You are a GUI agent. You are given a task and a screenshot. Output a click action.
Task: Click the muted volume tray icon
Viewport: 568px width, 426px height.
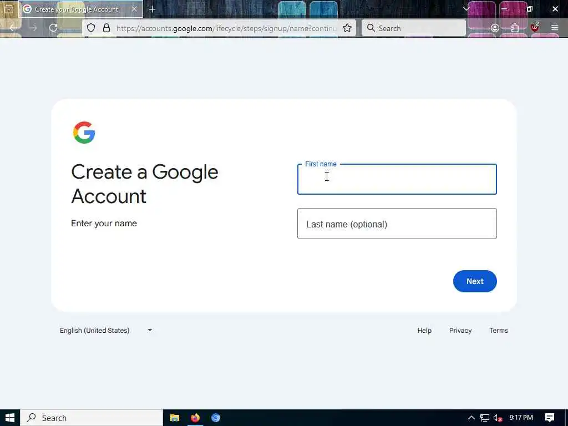tap(498, 418)
